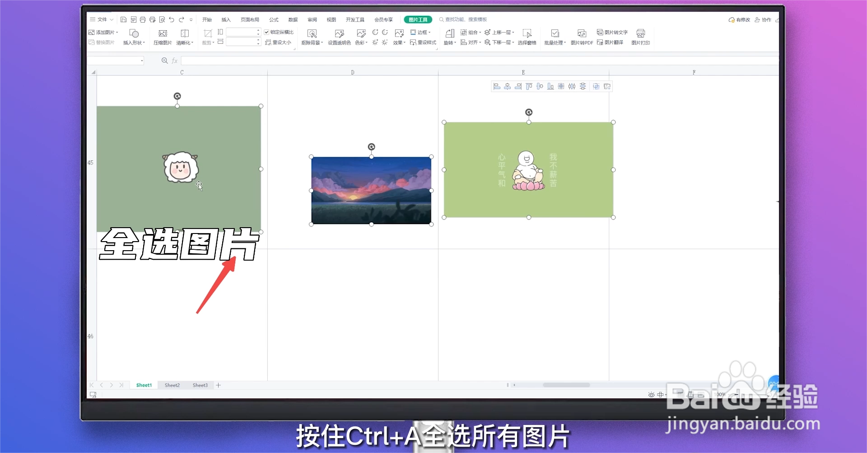Expand 批量处理 batch process dropdown
The width and height of the screenshot is (867, 453).
(565, 43)
